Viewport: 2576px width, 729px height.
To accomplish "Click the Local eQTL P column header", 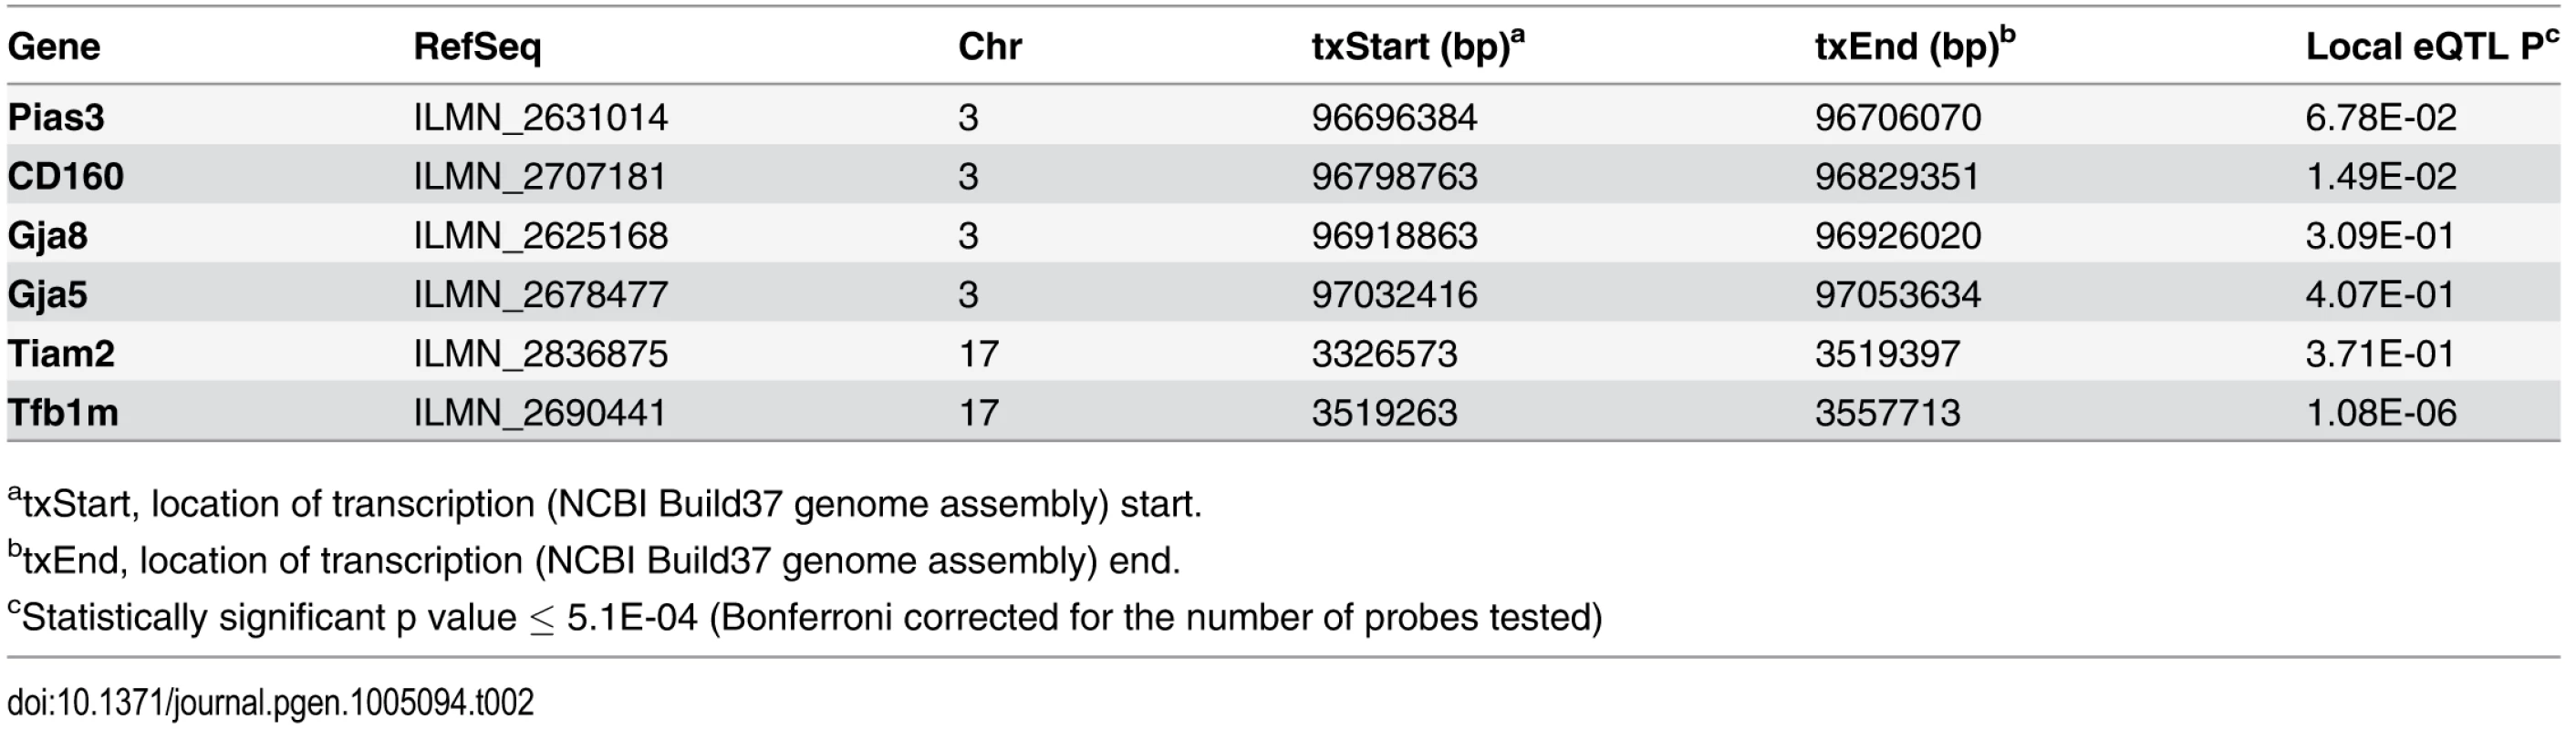I will click(x=2430, y=46).
